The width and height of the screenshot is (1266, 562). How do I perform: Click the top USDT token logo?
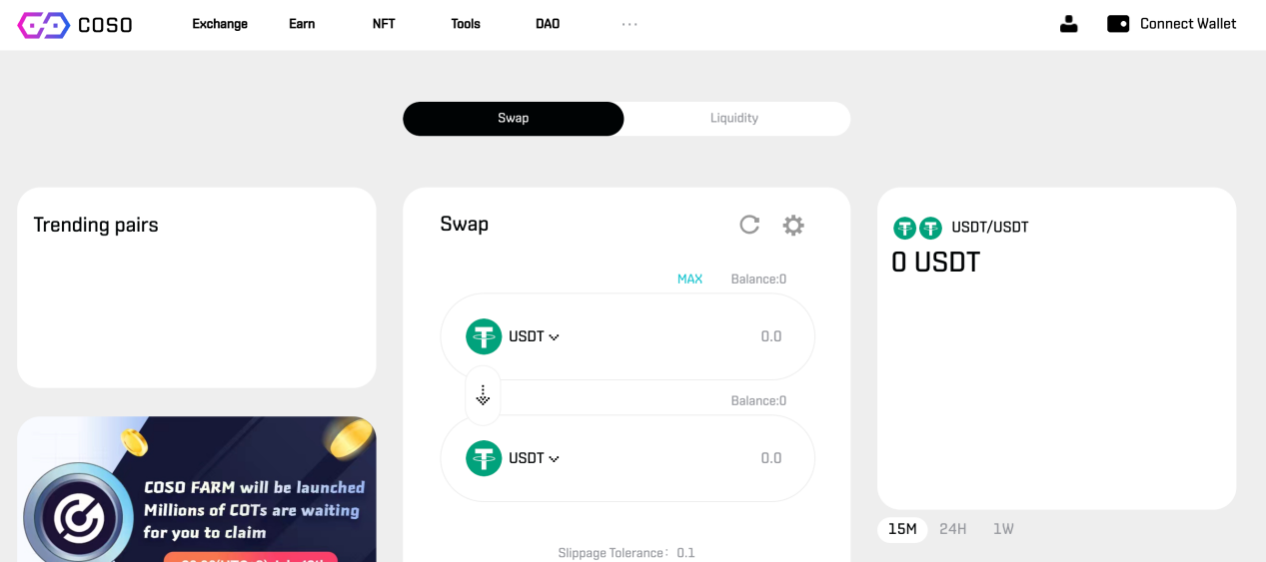(x=484, y=336)
